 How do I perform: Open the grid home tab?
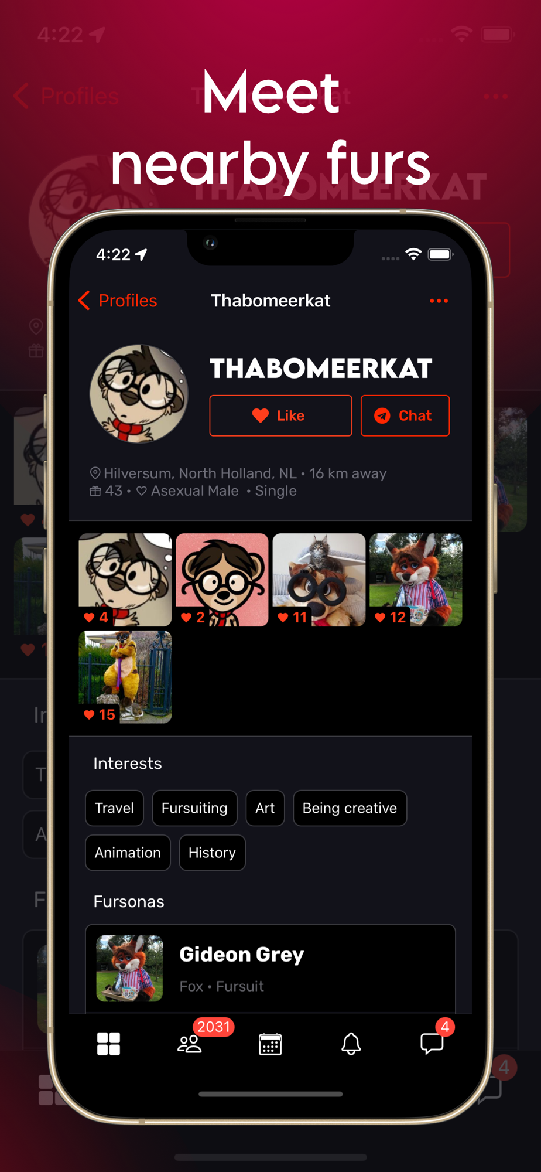(108, 1044)
